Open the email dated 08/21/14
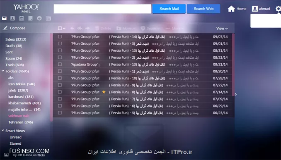281x160 pixels. click(143, 64)
